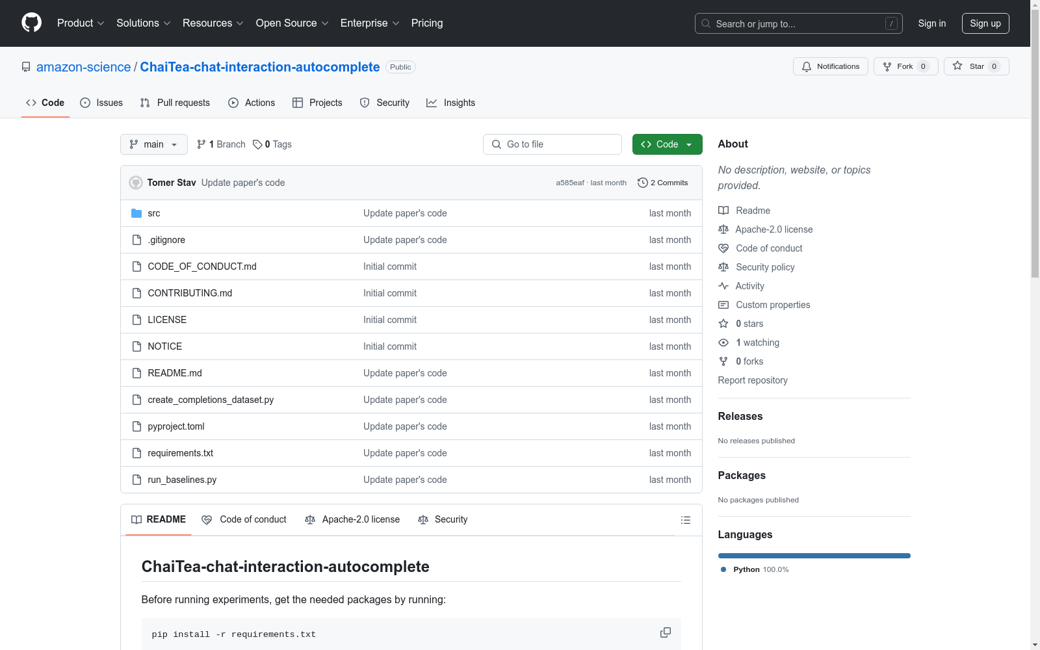
Task: Click the Security tab in README bar
Action: pyautogui.click(x=443, y=519)
